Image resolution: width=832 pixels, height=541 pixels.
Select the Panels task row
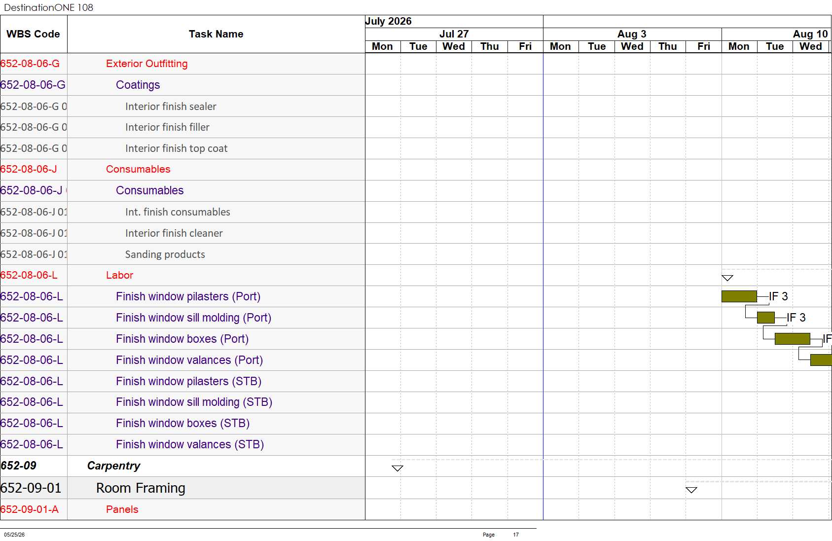tap(122, 509)
